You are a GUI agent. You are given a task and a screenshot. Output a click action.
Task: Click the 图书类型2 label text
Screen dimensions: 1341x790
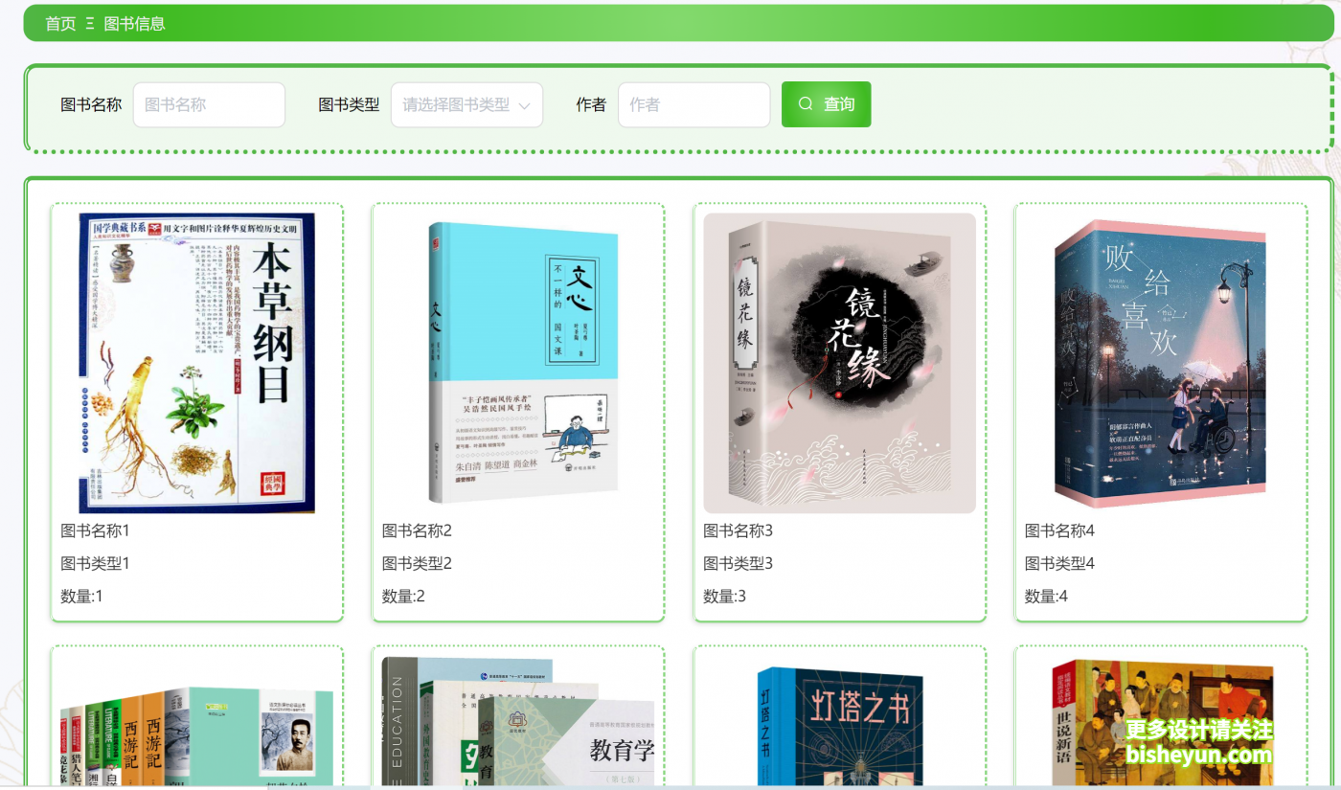(417, 563)
